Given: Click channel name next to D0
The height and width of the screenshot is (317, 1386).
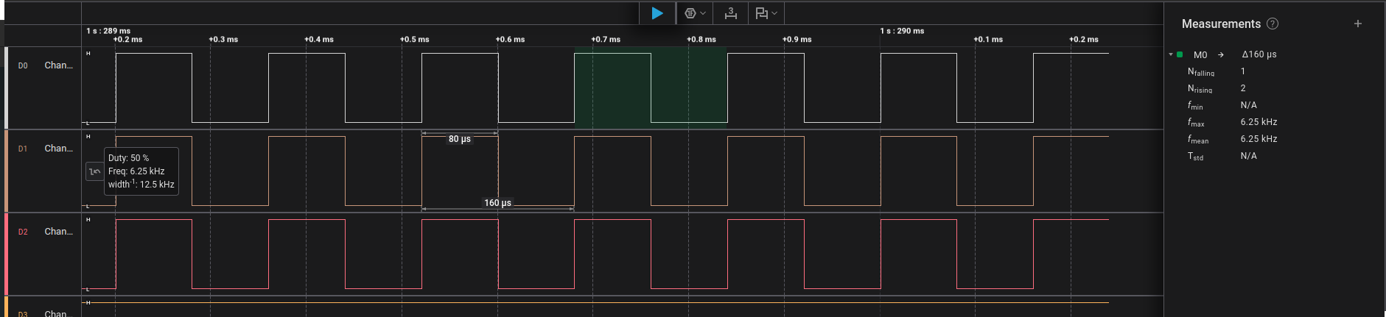Looking at the screenshot, I should click(x=58, y=65).
